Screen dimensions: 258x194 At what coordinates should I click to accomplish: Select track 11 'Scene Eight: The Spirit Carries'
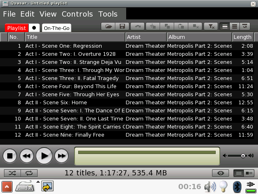(127, 127)
